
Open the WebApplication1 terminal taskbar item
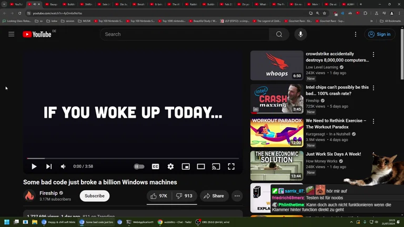139,222
